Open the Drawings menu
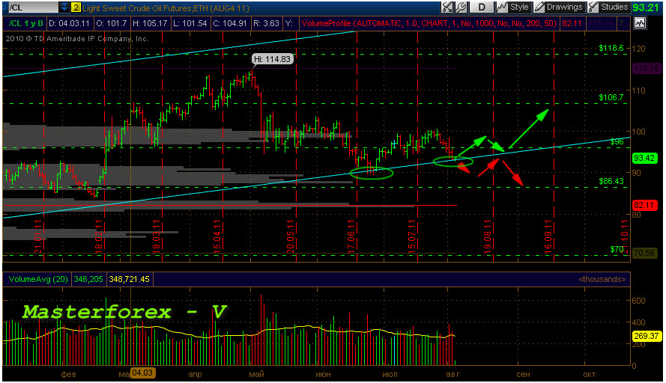 [559, 7]
